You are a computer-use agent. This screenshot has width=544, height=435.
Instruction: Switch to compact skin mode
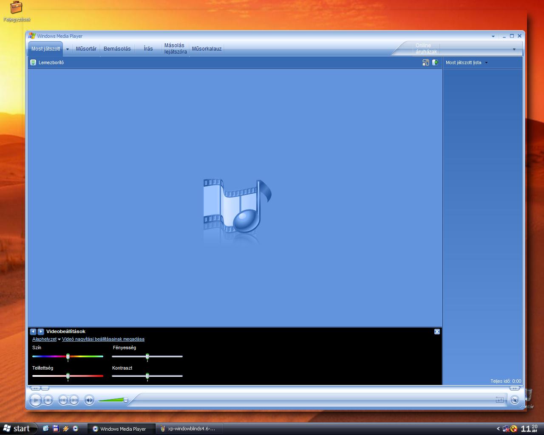click(514, 400)
